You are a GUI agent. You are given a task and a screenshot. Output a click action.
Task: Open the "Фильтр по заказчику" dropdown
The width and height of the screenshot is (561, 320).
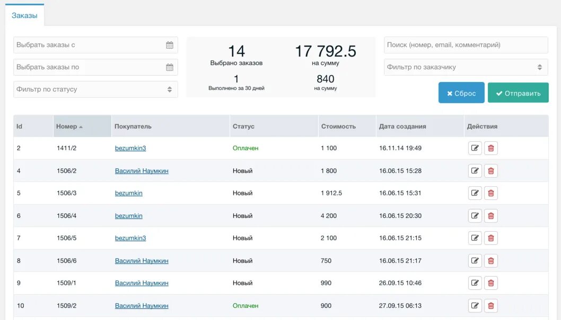466,67
